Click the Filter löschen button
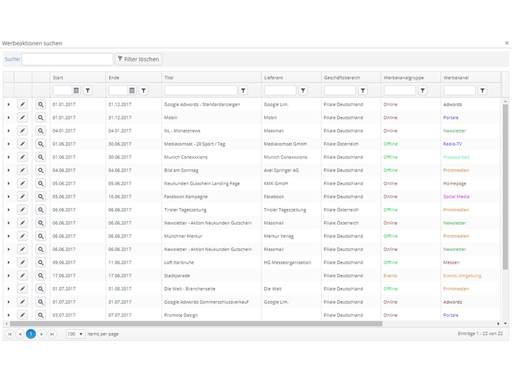 (138, 60)
